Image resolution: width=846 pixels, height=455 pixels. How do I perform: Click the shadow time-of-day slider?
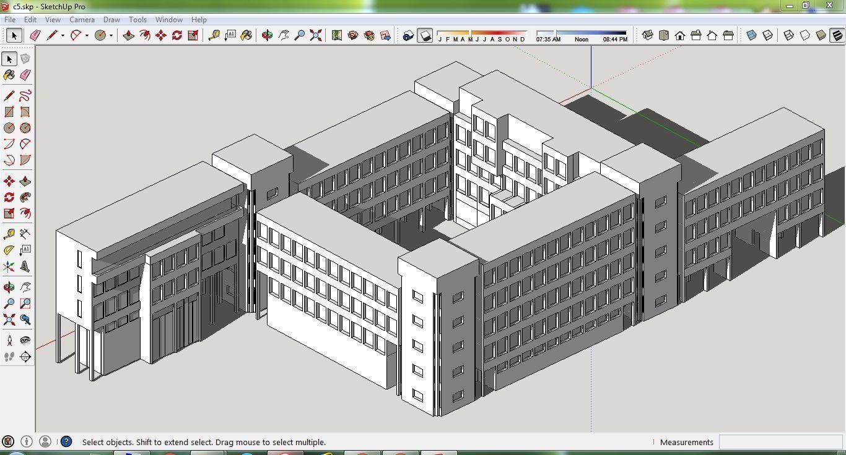click(x=581, y=32)
